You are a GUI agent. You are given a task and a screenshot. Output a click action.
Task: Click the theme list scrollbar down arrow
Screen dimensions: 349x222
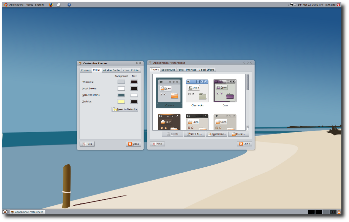pyautogui.click(x=247, y=129)
